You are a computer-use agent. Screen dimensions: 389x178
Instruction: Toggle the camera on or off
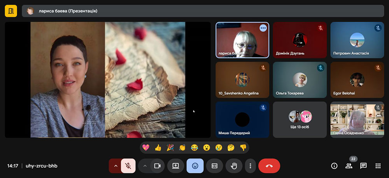click(157, 166)
